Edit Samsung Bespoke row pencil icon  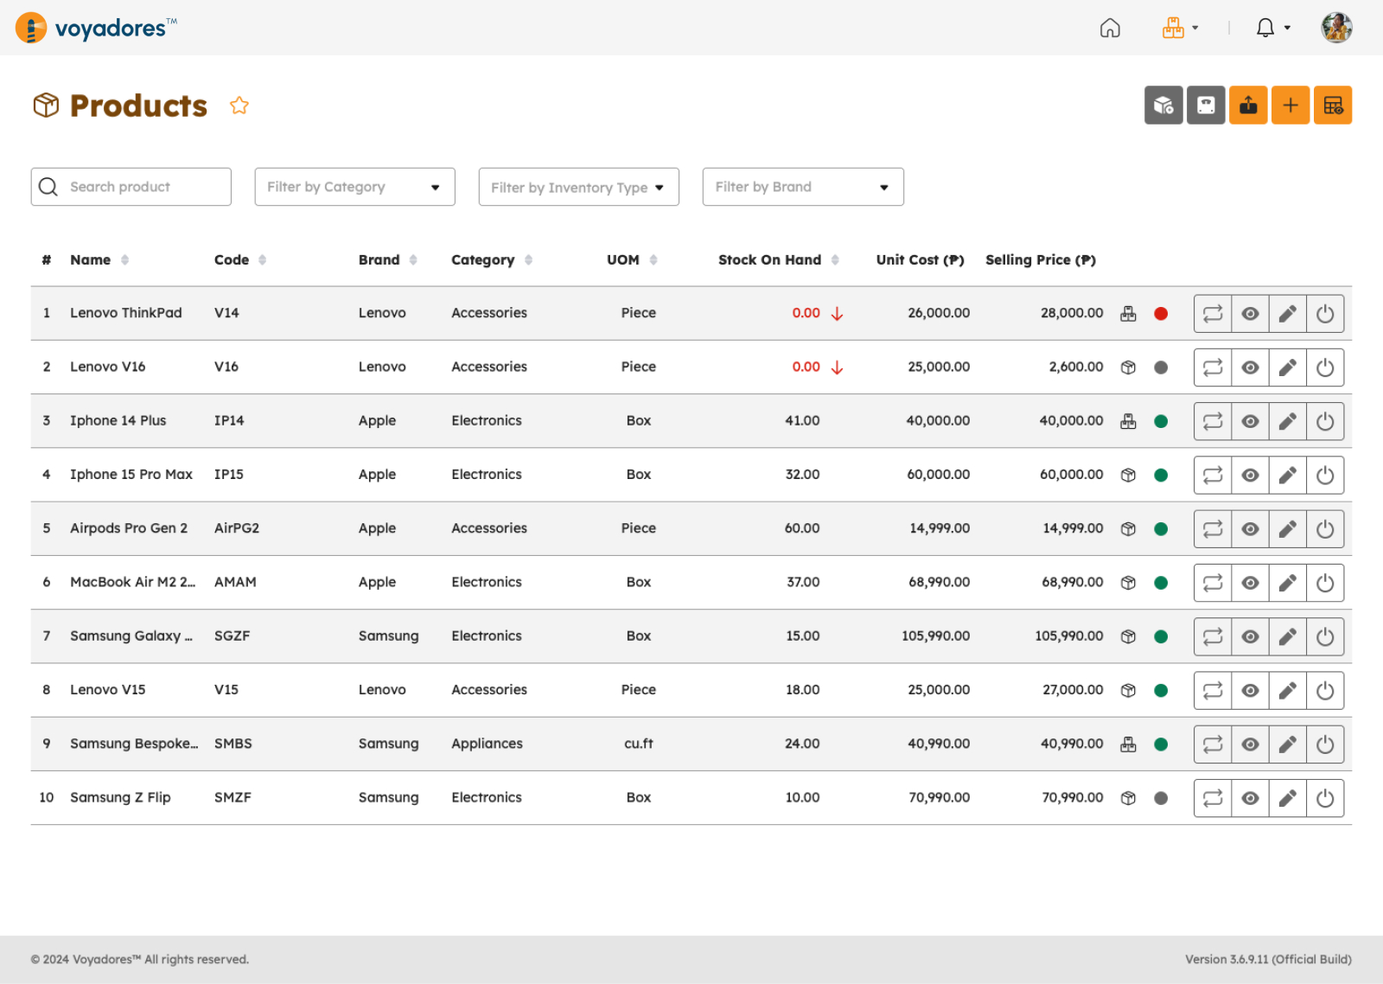pyautogui.click(x=1287, y=744)
